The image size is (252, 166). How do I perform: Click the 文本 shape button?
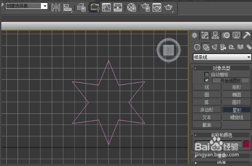point(207,117)
